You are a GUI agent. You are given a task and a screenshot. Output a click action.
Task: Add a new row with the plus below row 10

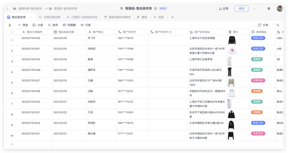pyautogui.click(x=12, y=144)
